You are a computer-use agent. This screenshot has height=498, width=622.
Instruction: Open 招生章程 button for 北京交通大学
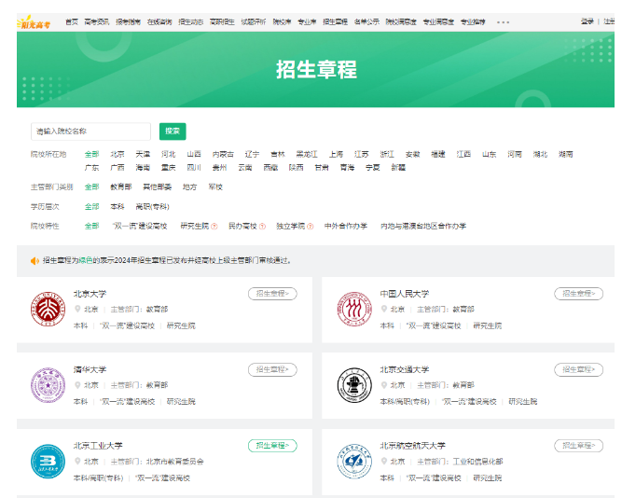click(x=579, y=370)
